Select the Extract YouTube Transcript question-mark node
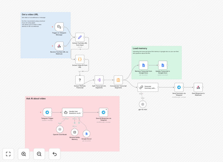 click(80, 80)
